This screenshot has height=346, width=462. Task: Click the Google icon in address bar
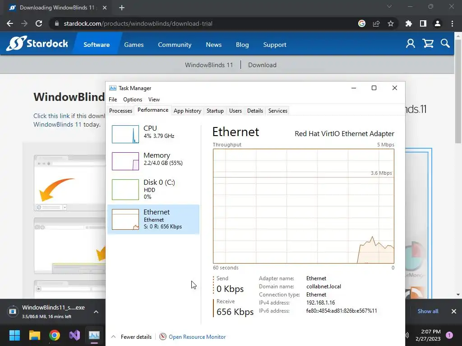coord(362,23)
